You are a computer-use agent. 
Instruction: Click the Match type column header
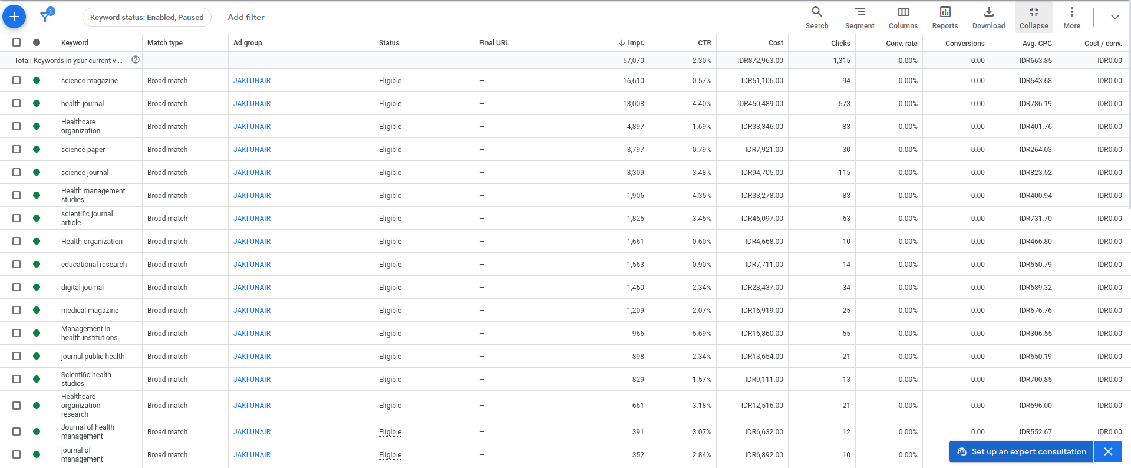[x=164, y=42]
